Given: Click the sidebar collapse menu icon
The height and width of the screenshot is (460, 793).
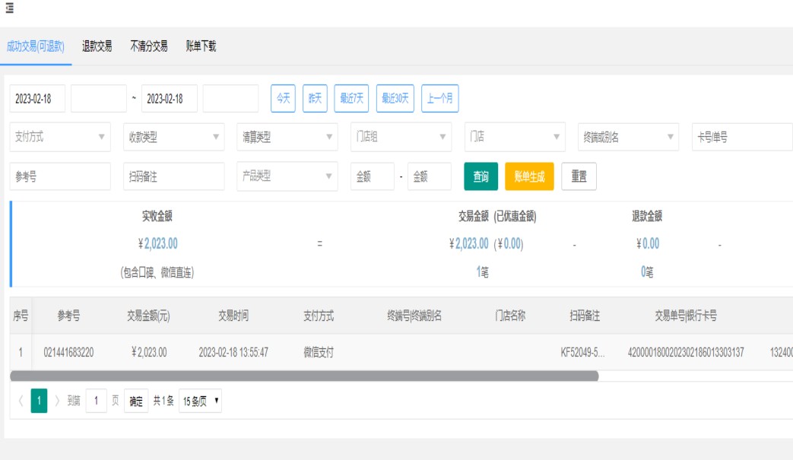Looking at the screenshot, I should (x=9, y=8).
